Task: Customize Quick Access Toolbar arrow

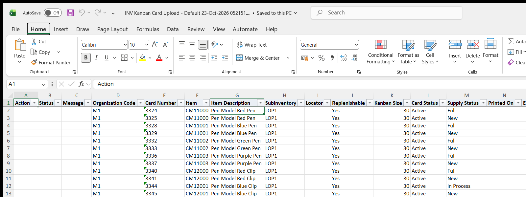Action: (x=113, y=13)
